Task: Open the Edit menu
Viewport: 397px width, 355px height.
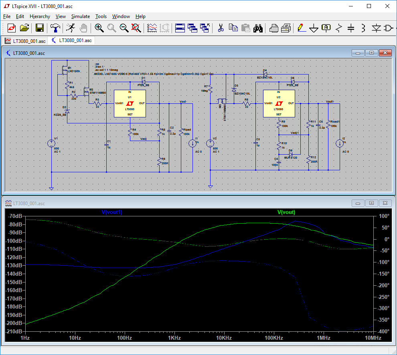Action: (x=20, y=16)
